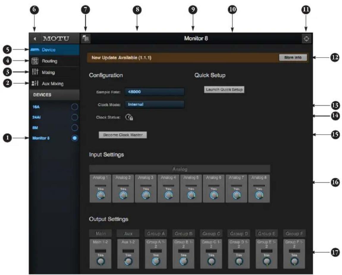
Task: Click the Analog 8 channel name field
Action: click(x=259, y=178)
